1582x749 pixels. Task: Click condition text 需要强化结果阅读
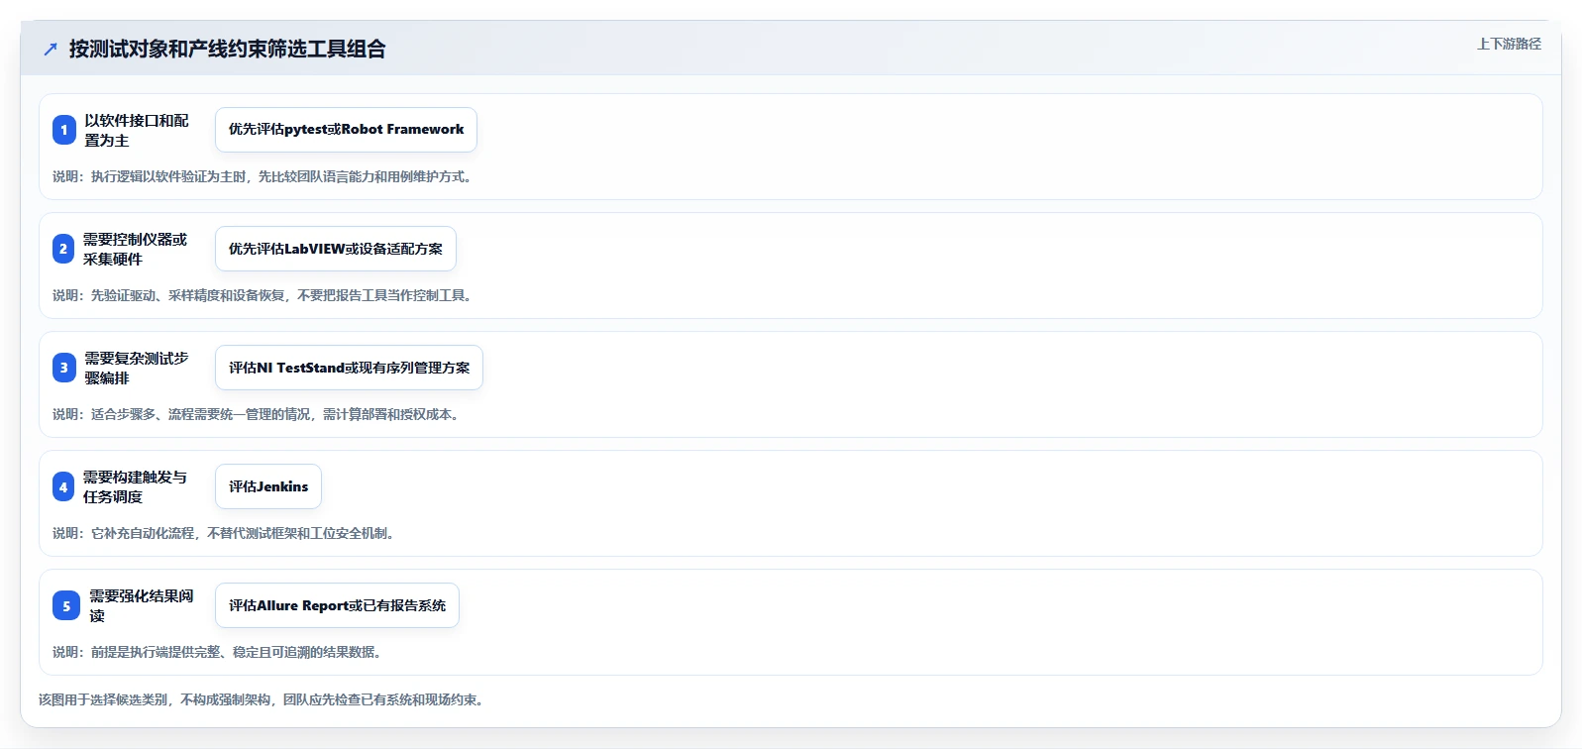[143, 605]
